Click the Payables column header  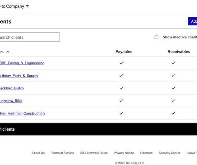[x=124, y=52]
